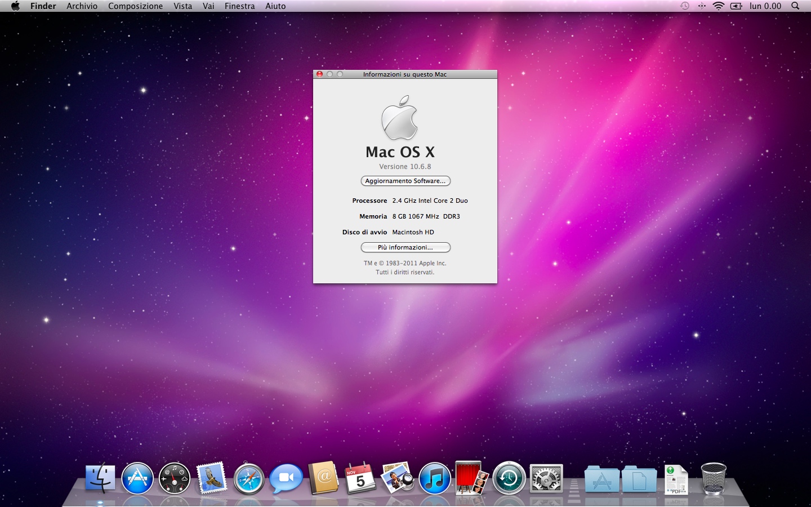This screenshot has width=811, height=507.
Task: Click Più informazioni for system details
Action: tap(405, 247)
